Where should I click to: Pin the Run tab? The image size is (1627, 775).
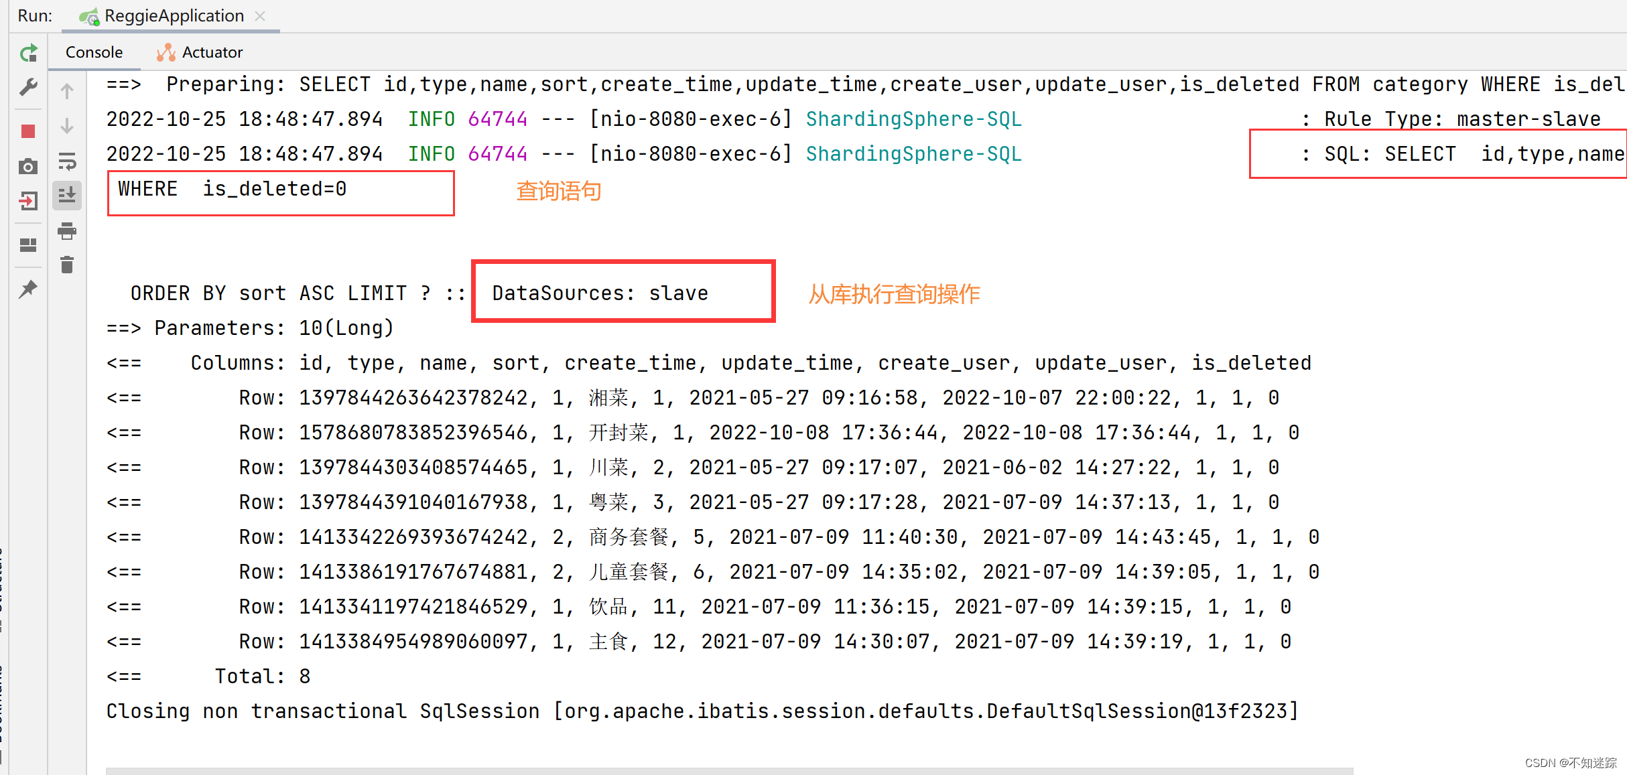28,289
